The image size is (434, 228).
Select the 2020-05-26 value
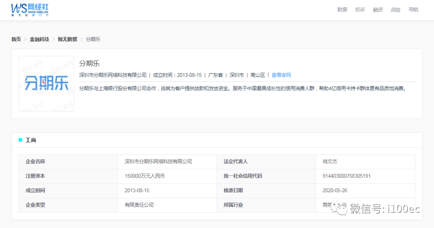335,191
